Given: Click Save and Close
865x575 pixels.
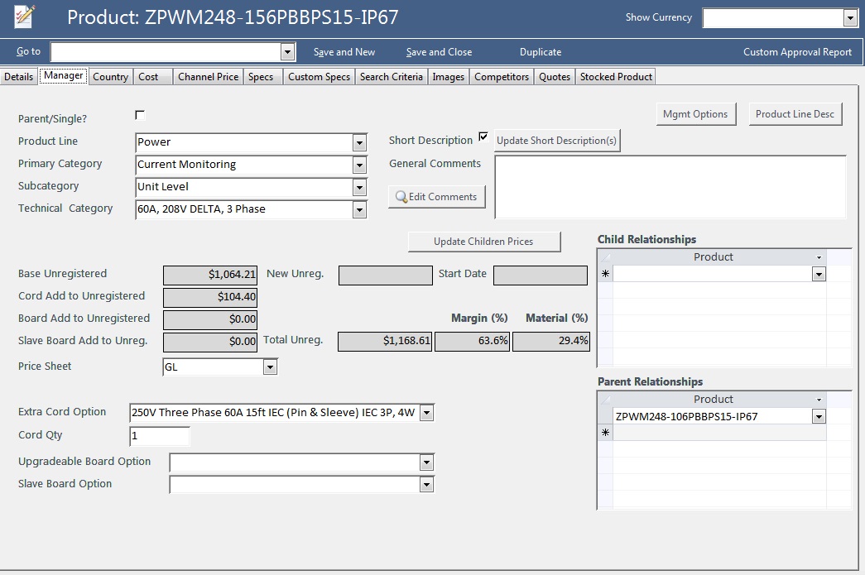Looking at the screenshot, I should click(x=439, y=52).
